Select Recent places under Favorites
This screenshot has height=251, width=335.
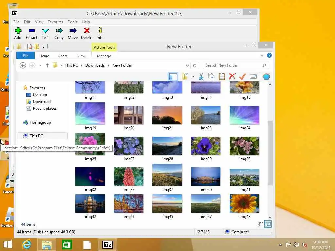coord(44,109)
